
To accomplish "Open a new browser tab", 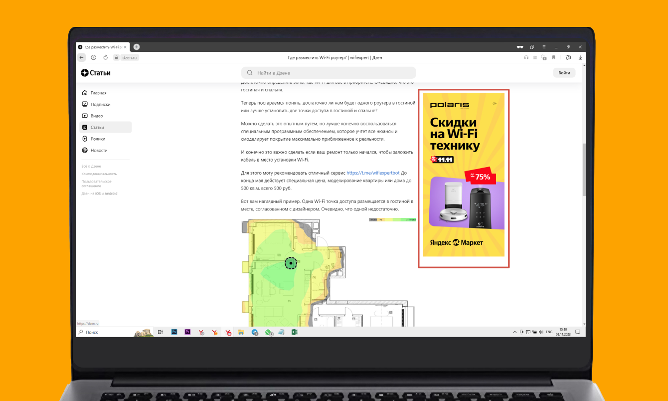I will (x=137, y=47).
